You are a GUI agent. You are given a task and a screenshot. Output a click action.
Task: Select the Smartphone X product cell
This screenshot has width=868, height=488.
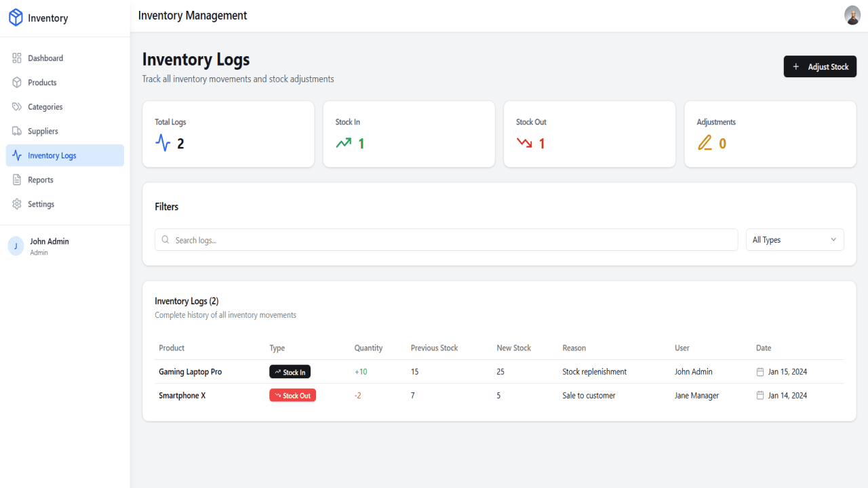(x=182, y=395)
